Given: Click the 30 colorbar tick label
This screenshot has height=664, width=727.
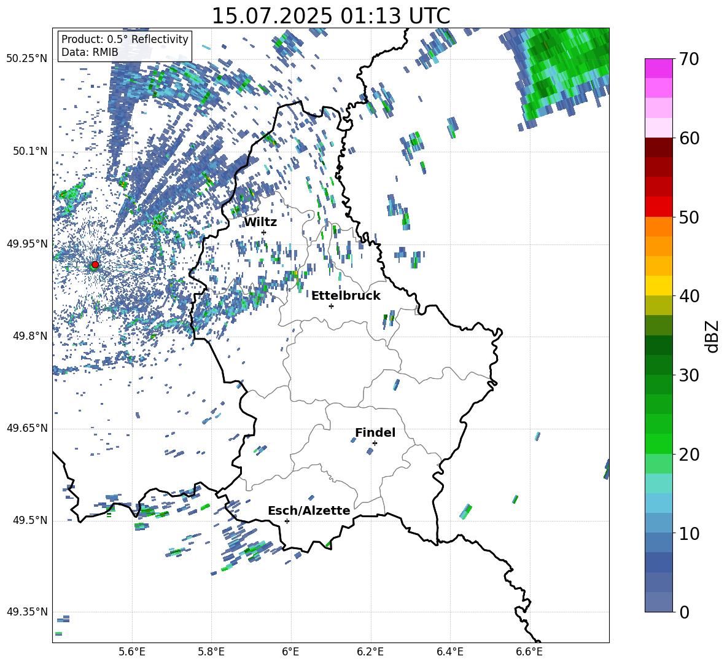Looking at the screenshot, I should [x=689, y=375].
